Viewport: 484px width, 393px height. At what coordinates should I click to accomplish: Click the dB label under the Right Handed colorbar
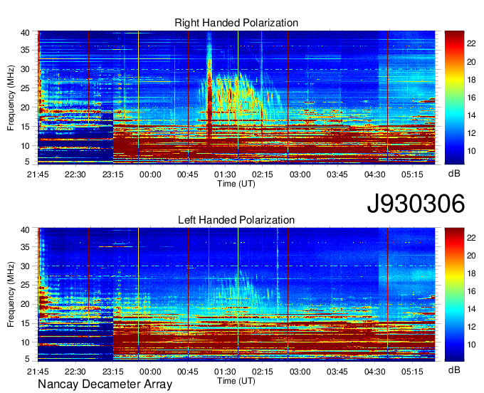tap(454, 174)
